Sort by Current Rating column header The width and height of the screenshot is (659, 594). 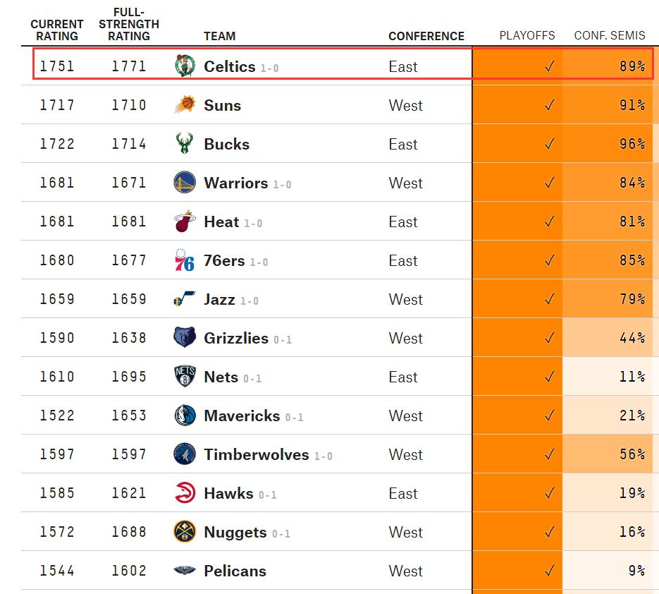[x=57, y=30]
